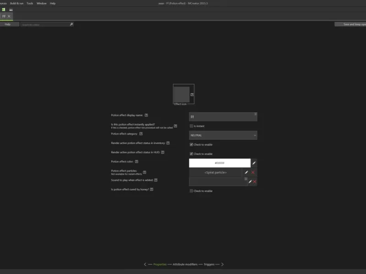Screen dimensions: 366x274
Task: Enable cured by honey checkbox
Action: 191,191
